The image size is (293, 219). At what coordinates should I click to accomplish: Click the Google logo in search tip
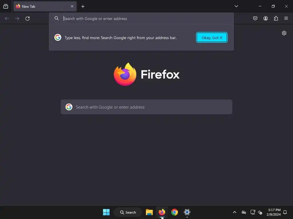click(x=58, y=37)
